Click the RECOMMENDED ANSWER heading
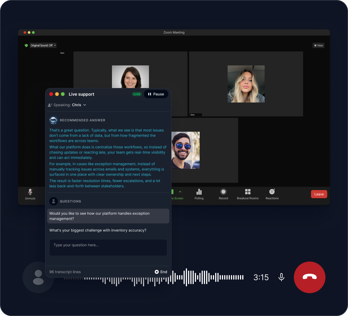Viewport: 348px width, 316px height. 82,120
